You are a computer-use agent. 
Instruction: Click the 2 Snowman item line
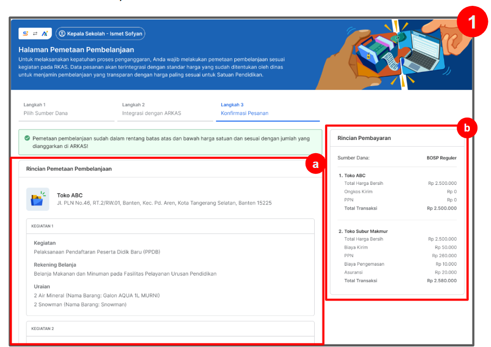pyautogui.click(x=80, y=304)
